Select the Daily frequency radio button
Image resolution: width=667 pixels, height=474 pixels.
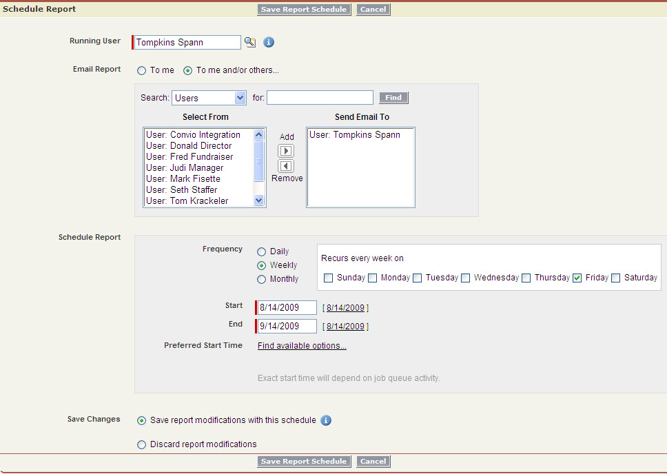(262, 252)
